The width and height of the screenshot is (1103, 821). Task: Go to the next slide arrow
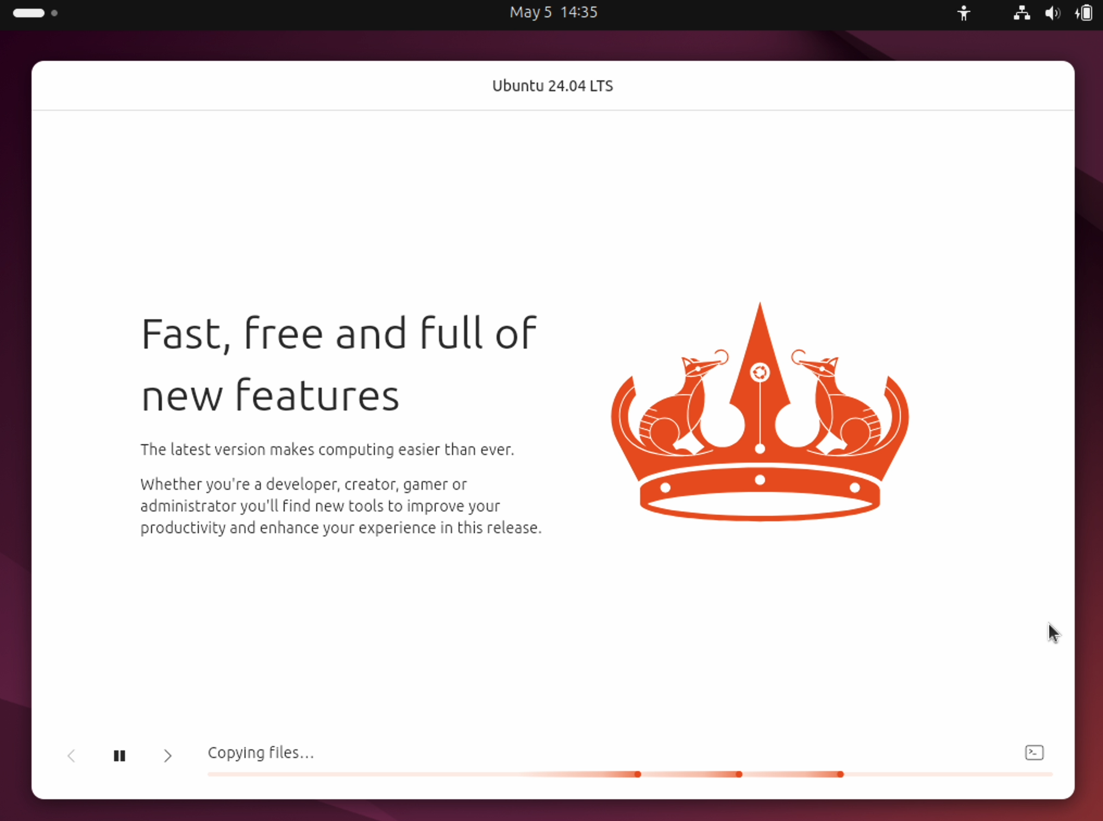pyautogui.click(x=167, y=755)
